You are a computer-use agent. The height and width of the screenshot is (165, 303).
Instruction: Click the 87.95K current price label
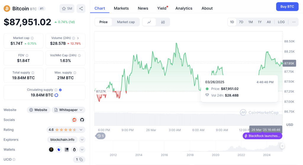289,63
